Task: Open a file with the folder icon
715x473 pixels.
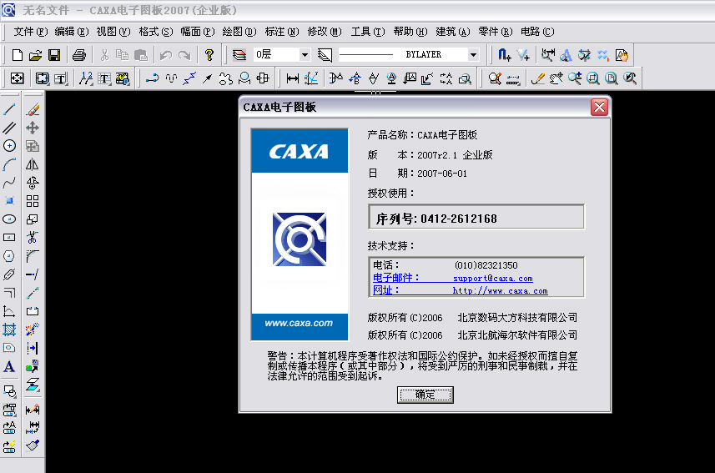Action: click(x=36, y=55)
